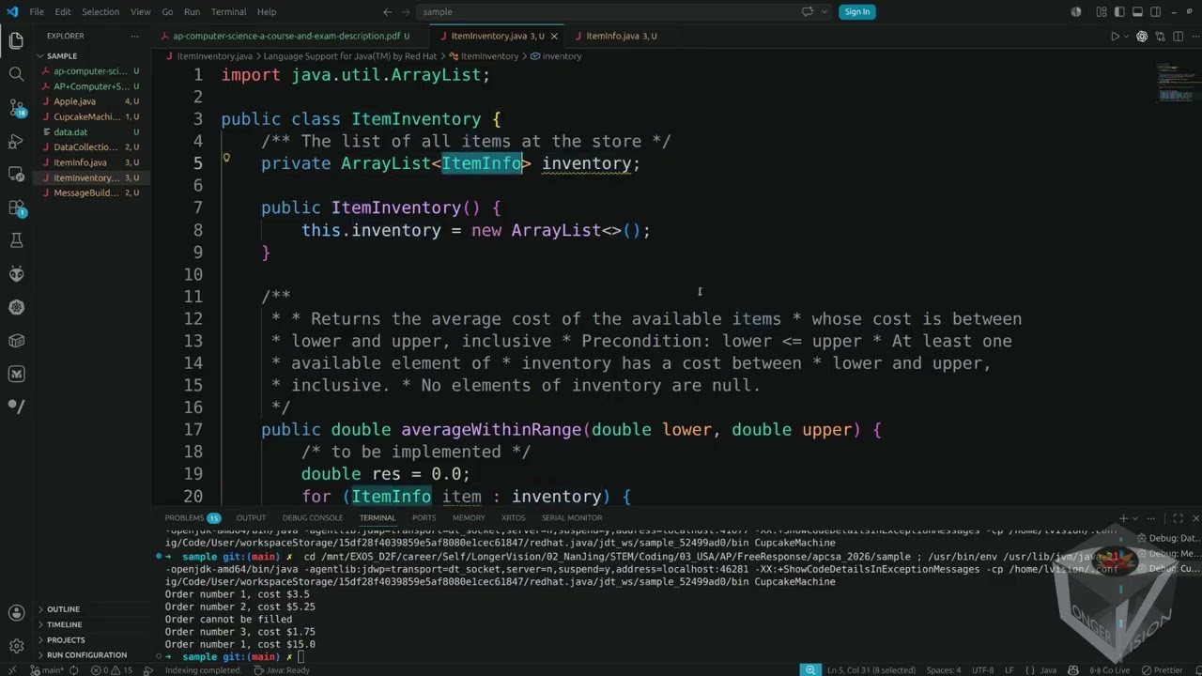Screen dimensions: 1202x676
Task: Maximize the terminal panel size
Action: (1178, 518)
